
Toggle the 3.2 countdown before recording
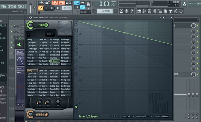click(x=55, y=3)
